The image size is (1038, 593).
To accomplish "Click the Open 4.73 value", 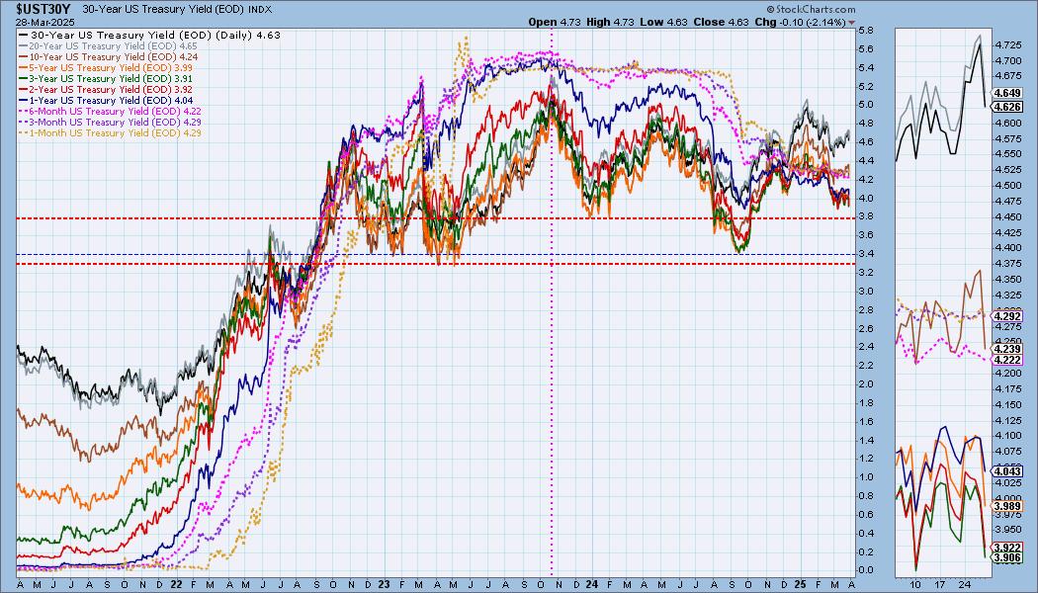I will pos(554,22).
